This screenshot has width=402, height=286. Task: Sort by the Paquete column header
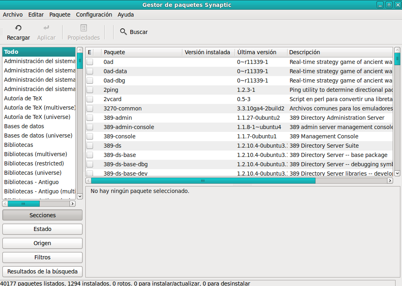(142, 52)
